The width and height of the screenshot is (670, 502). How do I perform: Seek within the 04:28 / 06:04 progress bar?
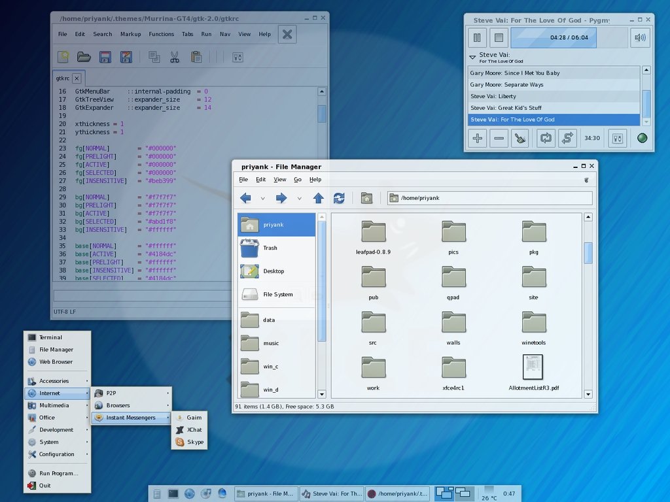click(x=569, y=37)
